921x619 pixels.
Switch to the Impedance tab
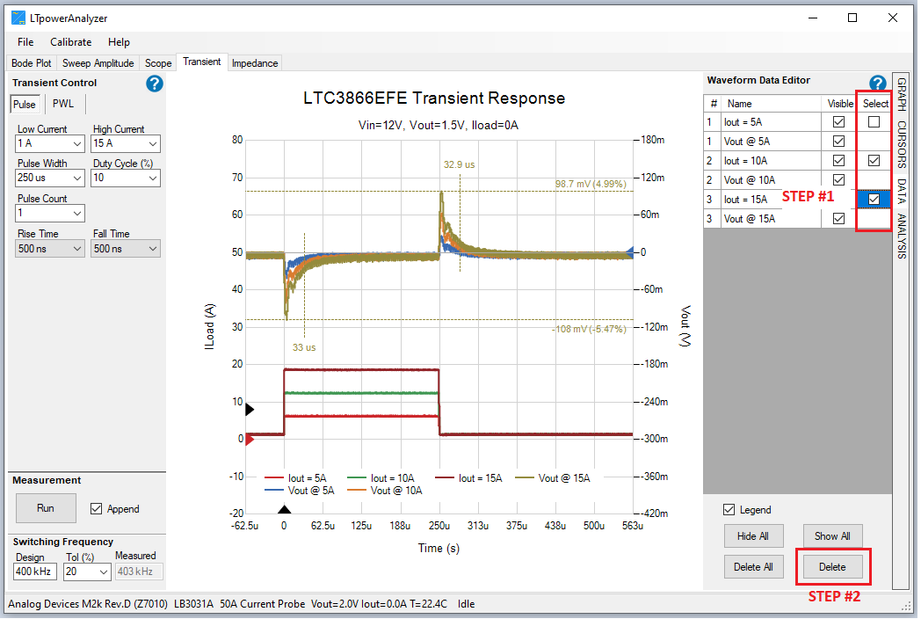(254, 62)
